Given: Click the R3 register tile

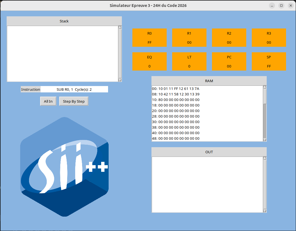Looking at the screenshot, I should 269,38.
